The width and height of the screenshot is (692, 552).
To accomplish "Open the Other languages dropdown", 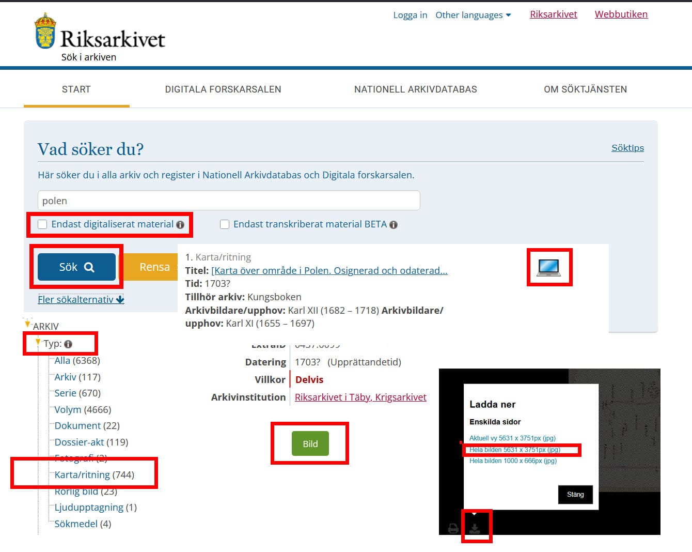I will coord(473,15).
